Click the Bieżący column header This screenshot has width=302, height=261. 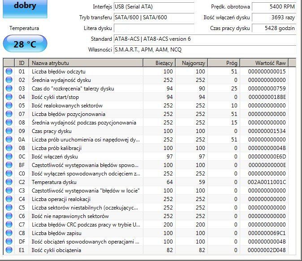tap(159, 63)
